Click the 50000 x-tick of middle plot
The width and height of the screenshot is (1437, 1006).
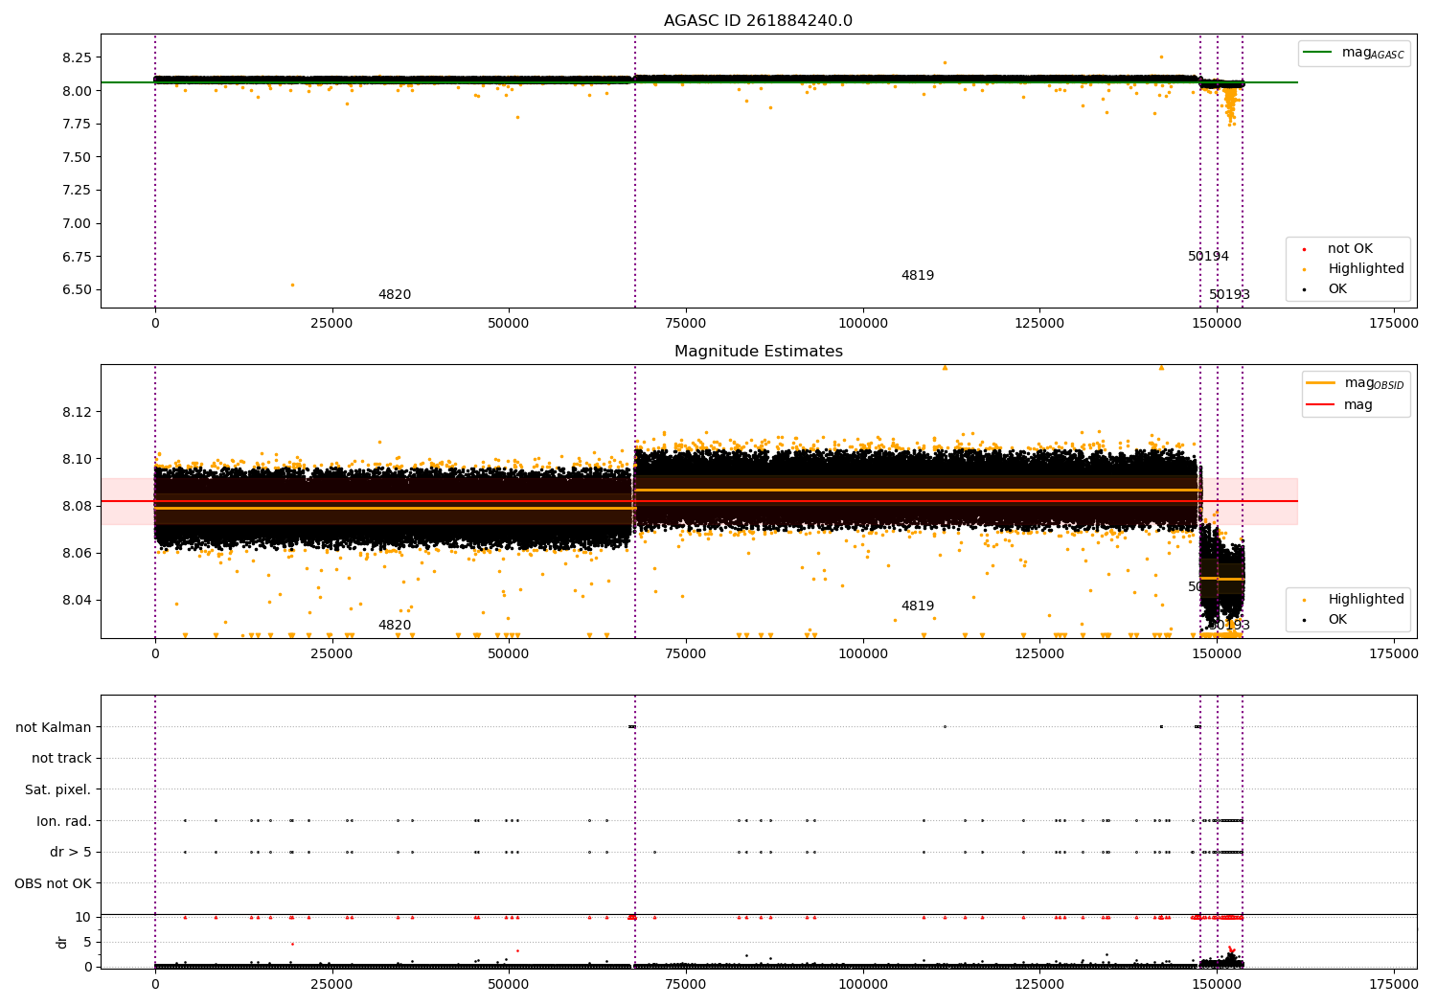[509, 654]
